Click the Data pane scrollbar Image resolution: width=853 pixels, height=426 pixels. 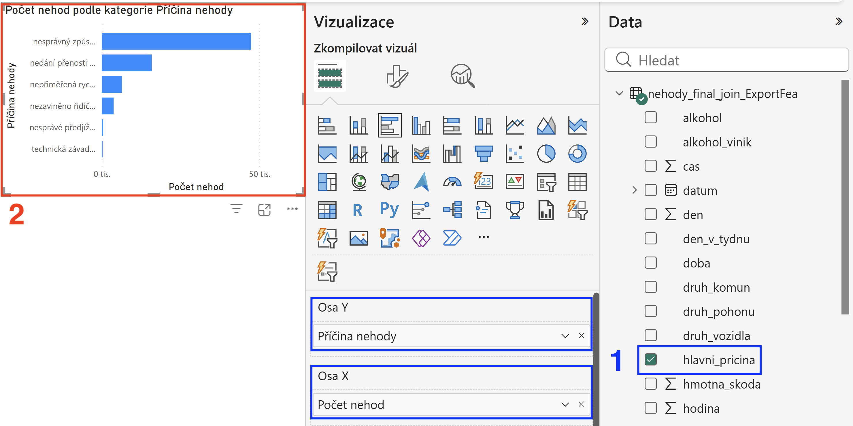845,197
